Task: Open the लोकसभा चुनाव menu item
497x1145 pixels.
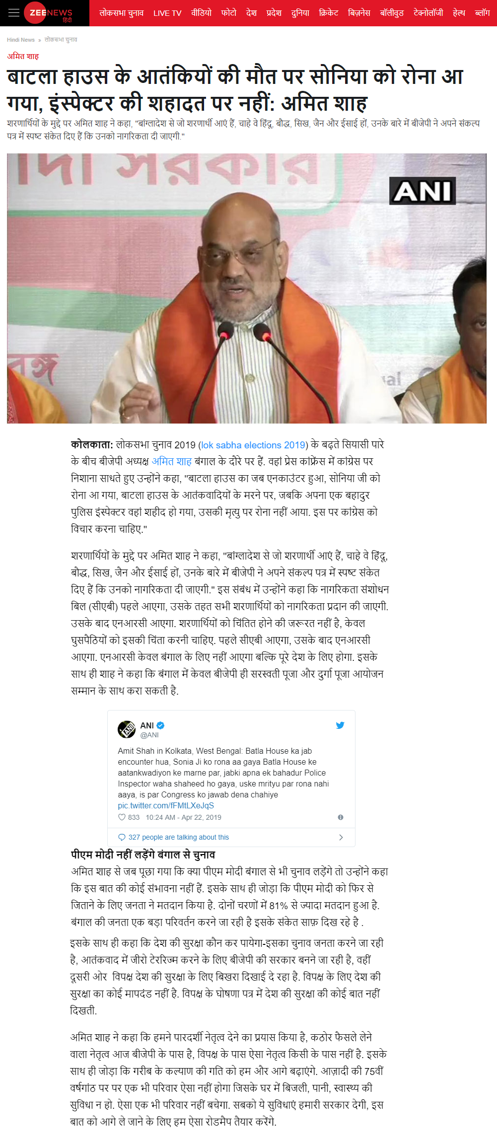Action: 121,13
